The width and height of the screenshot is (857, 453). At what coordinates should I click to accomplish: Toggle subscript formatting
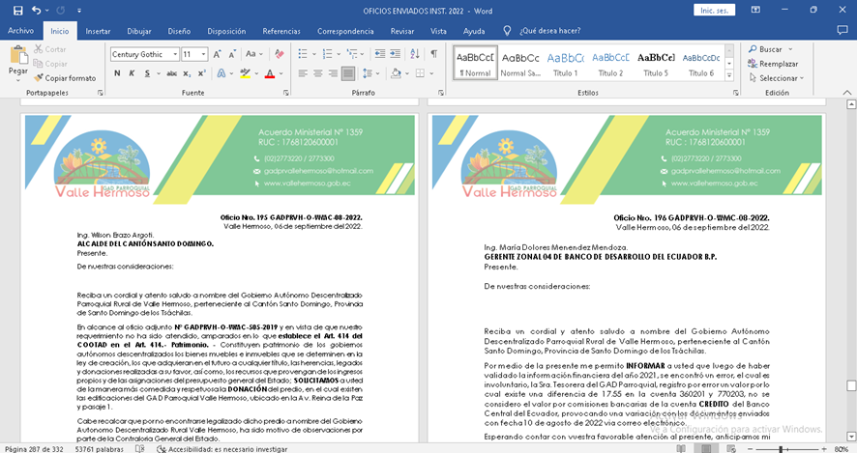[185, 73]
